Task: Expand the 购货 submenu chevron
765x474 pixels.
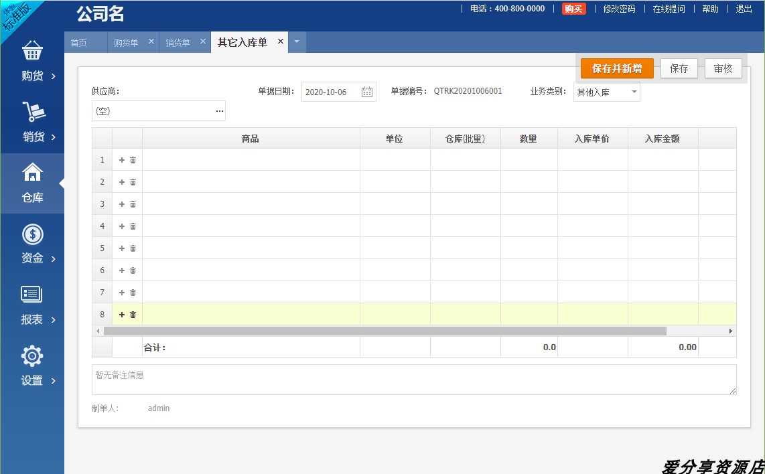Action: pyautogui.click(x=53, y=76)
